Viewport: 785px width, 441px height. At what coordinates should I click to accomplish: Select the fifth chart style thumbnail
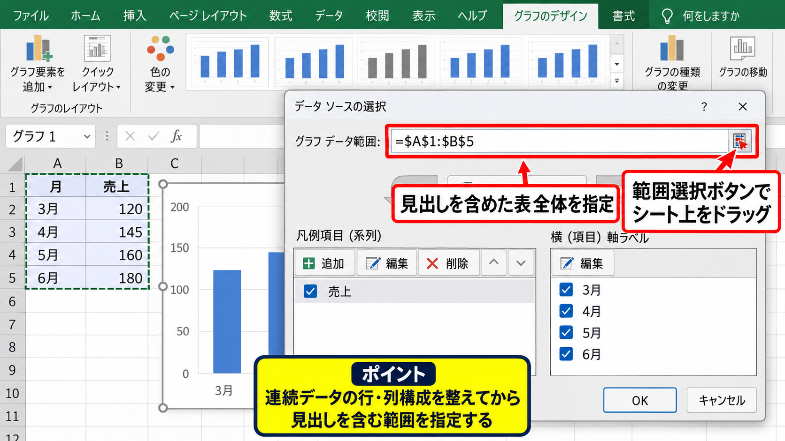[x=567, y=61]
